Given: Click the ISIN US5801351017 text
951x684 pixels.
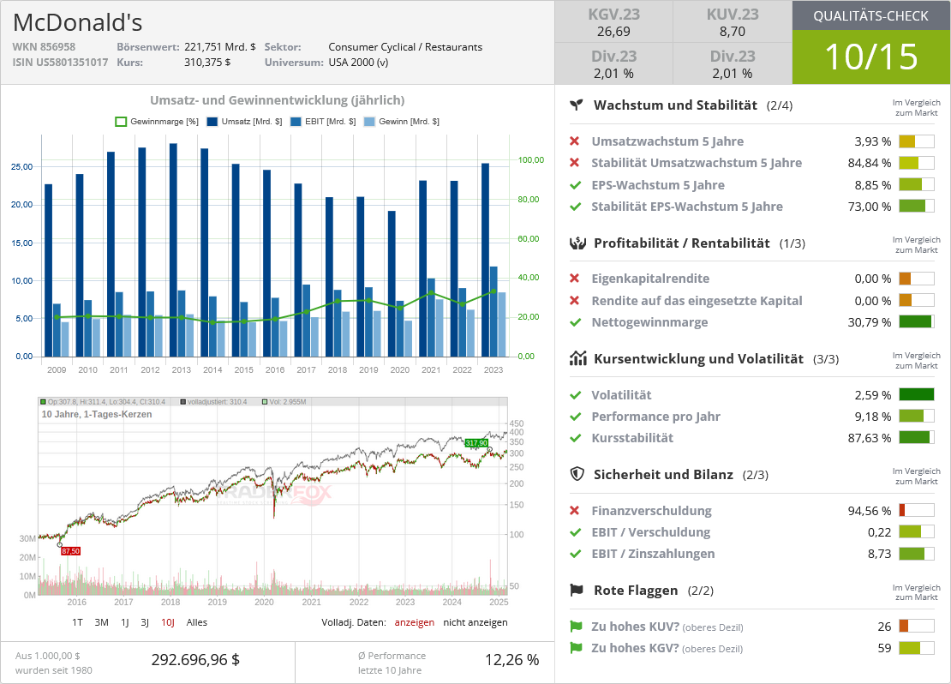Looking at the screenshot, I should 60,62.
